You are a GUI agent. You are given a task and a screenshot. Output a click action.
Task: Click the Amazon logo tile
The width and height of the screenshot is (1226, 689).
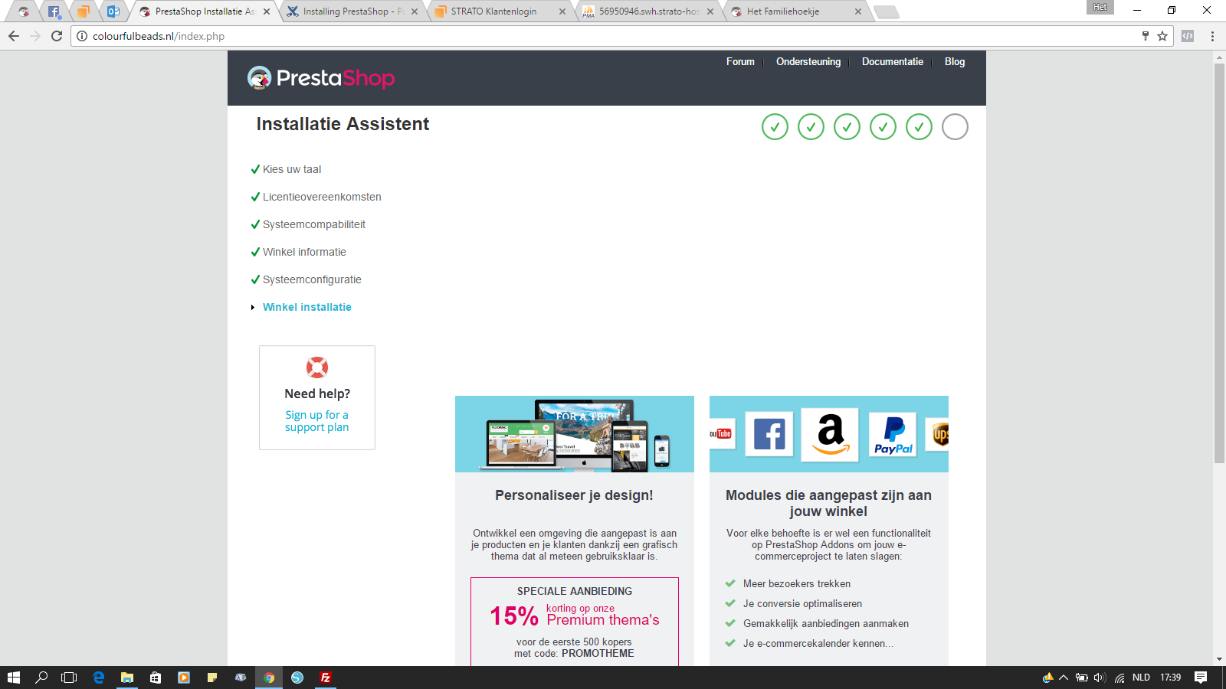tap(830, 434)
